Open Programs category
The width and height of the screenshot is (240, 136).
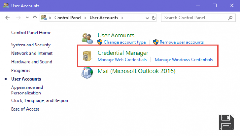(21, 70)
